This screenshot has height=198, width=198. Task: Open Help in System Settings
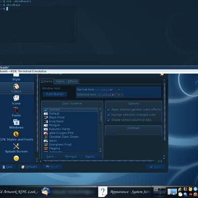7,167
